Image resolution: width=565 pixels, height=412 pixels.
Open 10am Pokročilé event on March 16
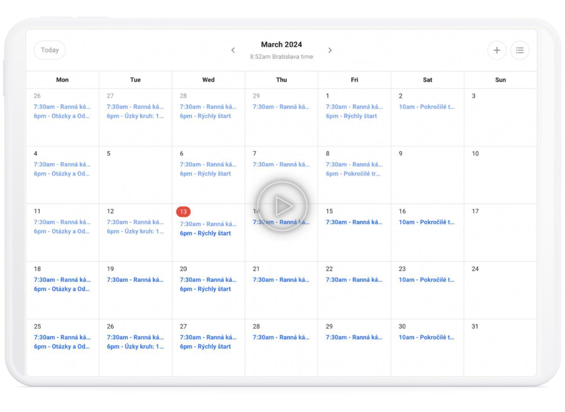pos(426,222)
